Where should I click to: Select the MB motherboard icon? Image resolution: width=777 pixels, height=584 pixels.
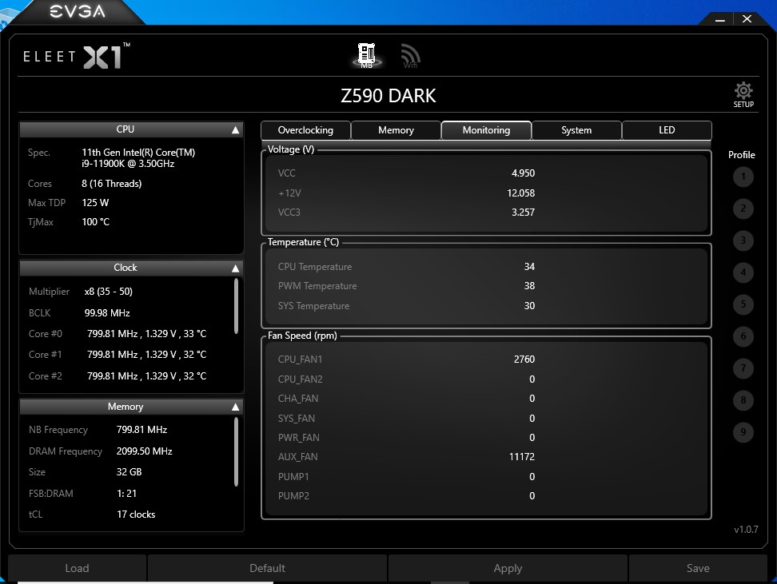coord(367,55)
